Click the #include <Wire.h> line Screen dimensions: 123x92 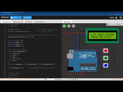click(14, 30)
